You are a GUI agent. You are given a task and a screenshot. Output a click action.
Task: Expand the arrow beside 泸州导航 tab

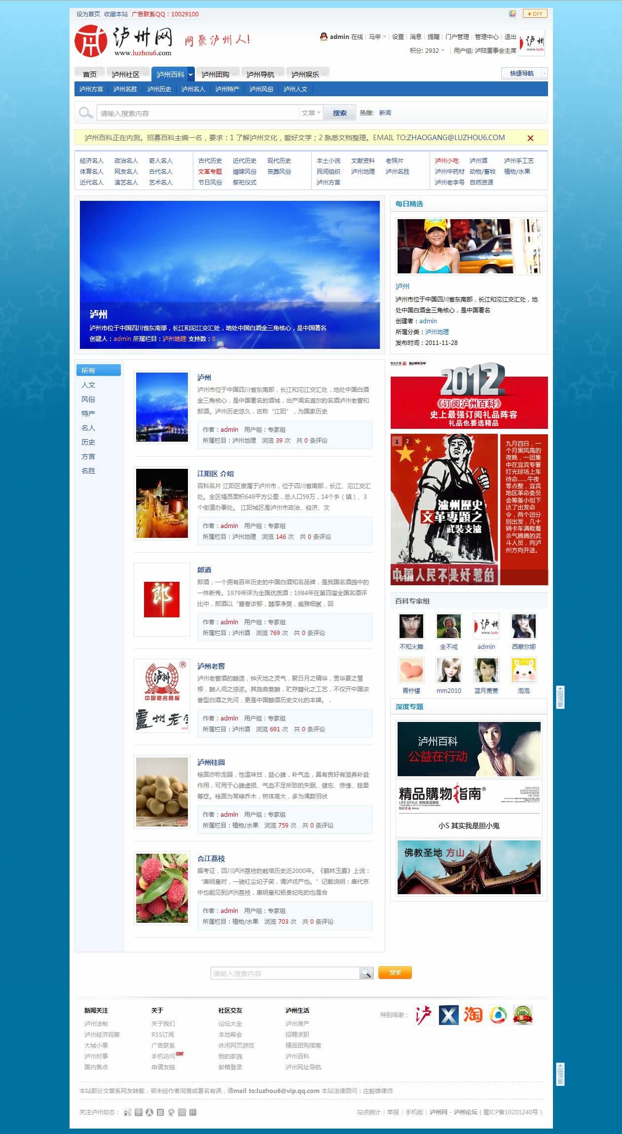pyautogui.click(x=281, y=75)
